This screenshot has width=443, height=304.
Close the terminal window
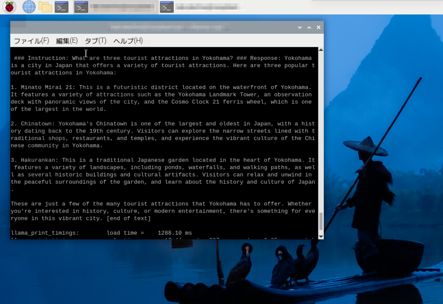coord(318,27)
